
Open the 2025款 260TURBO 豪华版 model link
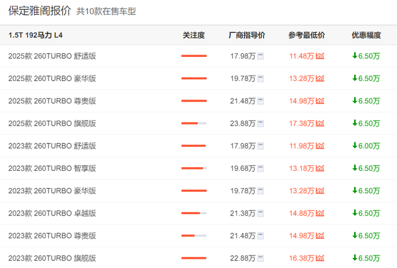tap(52, 79)
